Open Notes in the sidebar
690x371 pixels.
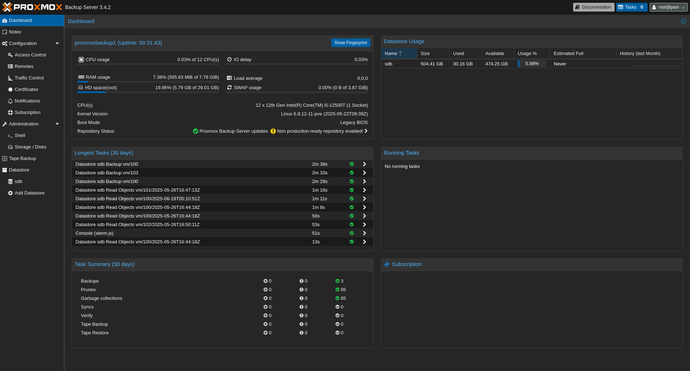32,32
